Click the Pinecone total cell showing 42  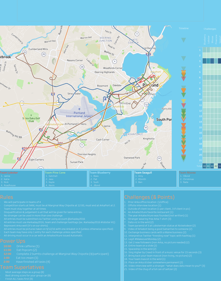click(x=216, y=166)
